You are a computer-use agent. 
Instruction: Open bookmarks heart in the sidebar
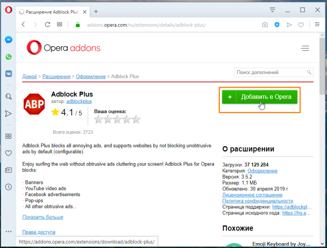coord(8,153)
